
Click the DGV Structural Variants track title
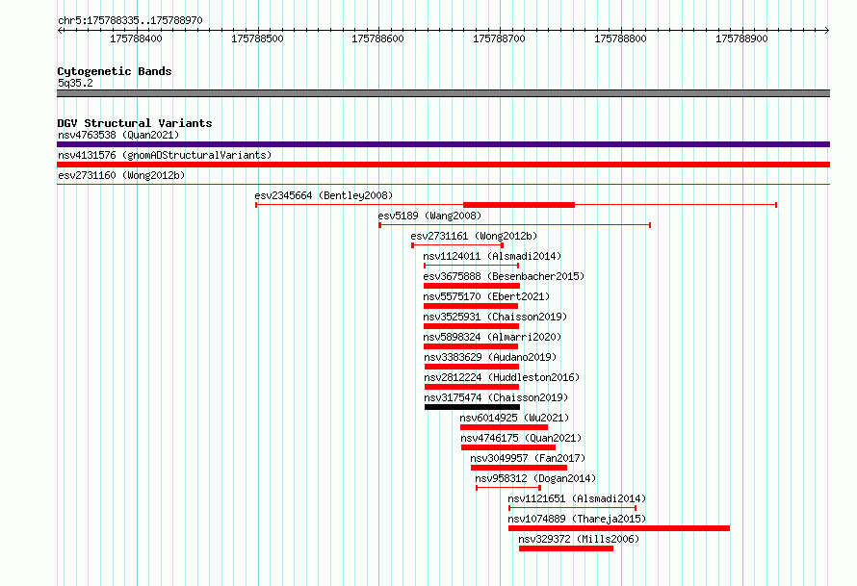point(135,123)
